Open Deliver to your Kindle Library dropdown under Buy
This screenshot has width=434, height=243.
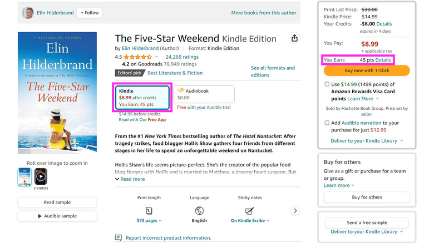point(367,141)
